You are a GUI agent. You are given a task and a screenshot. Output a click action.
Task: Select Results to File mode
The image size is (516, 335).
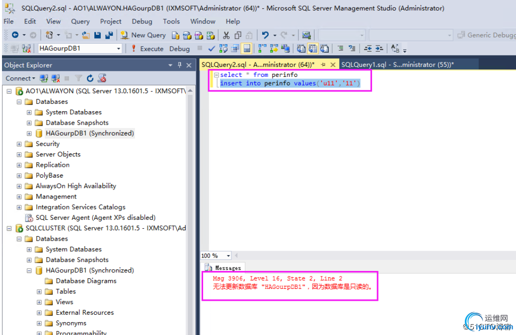(x=324, y=49)
